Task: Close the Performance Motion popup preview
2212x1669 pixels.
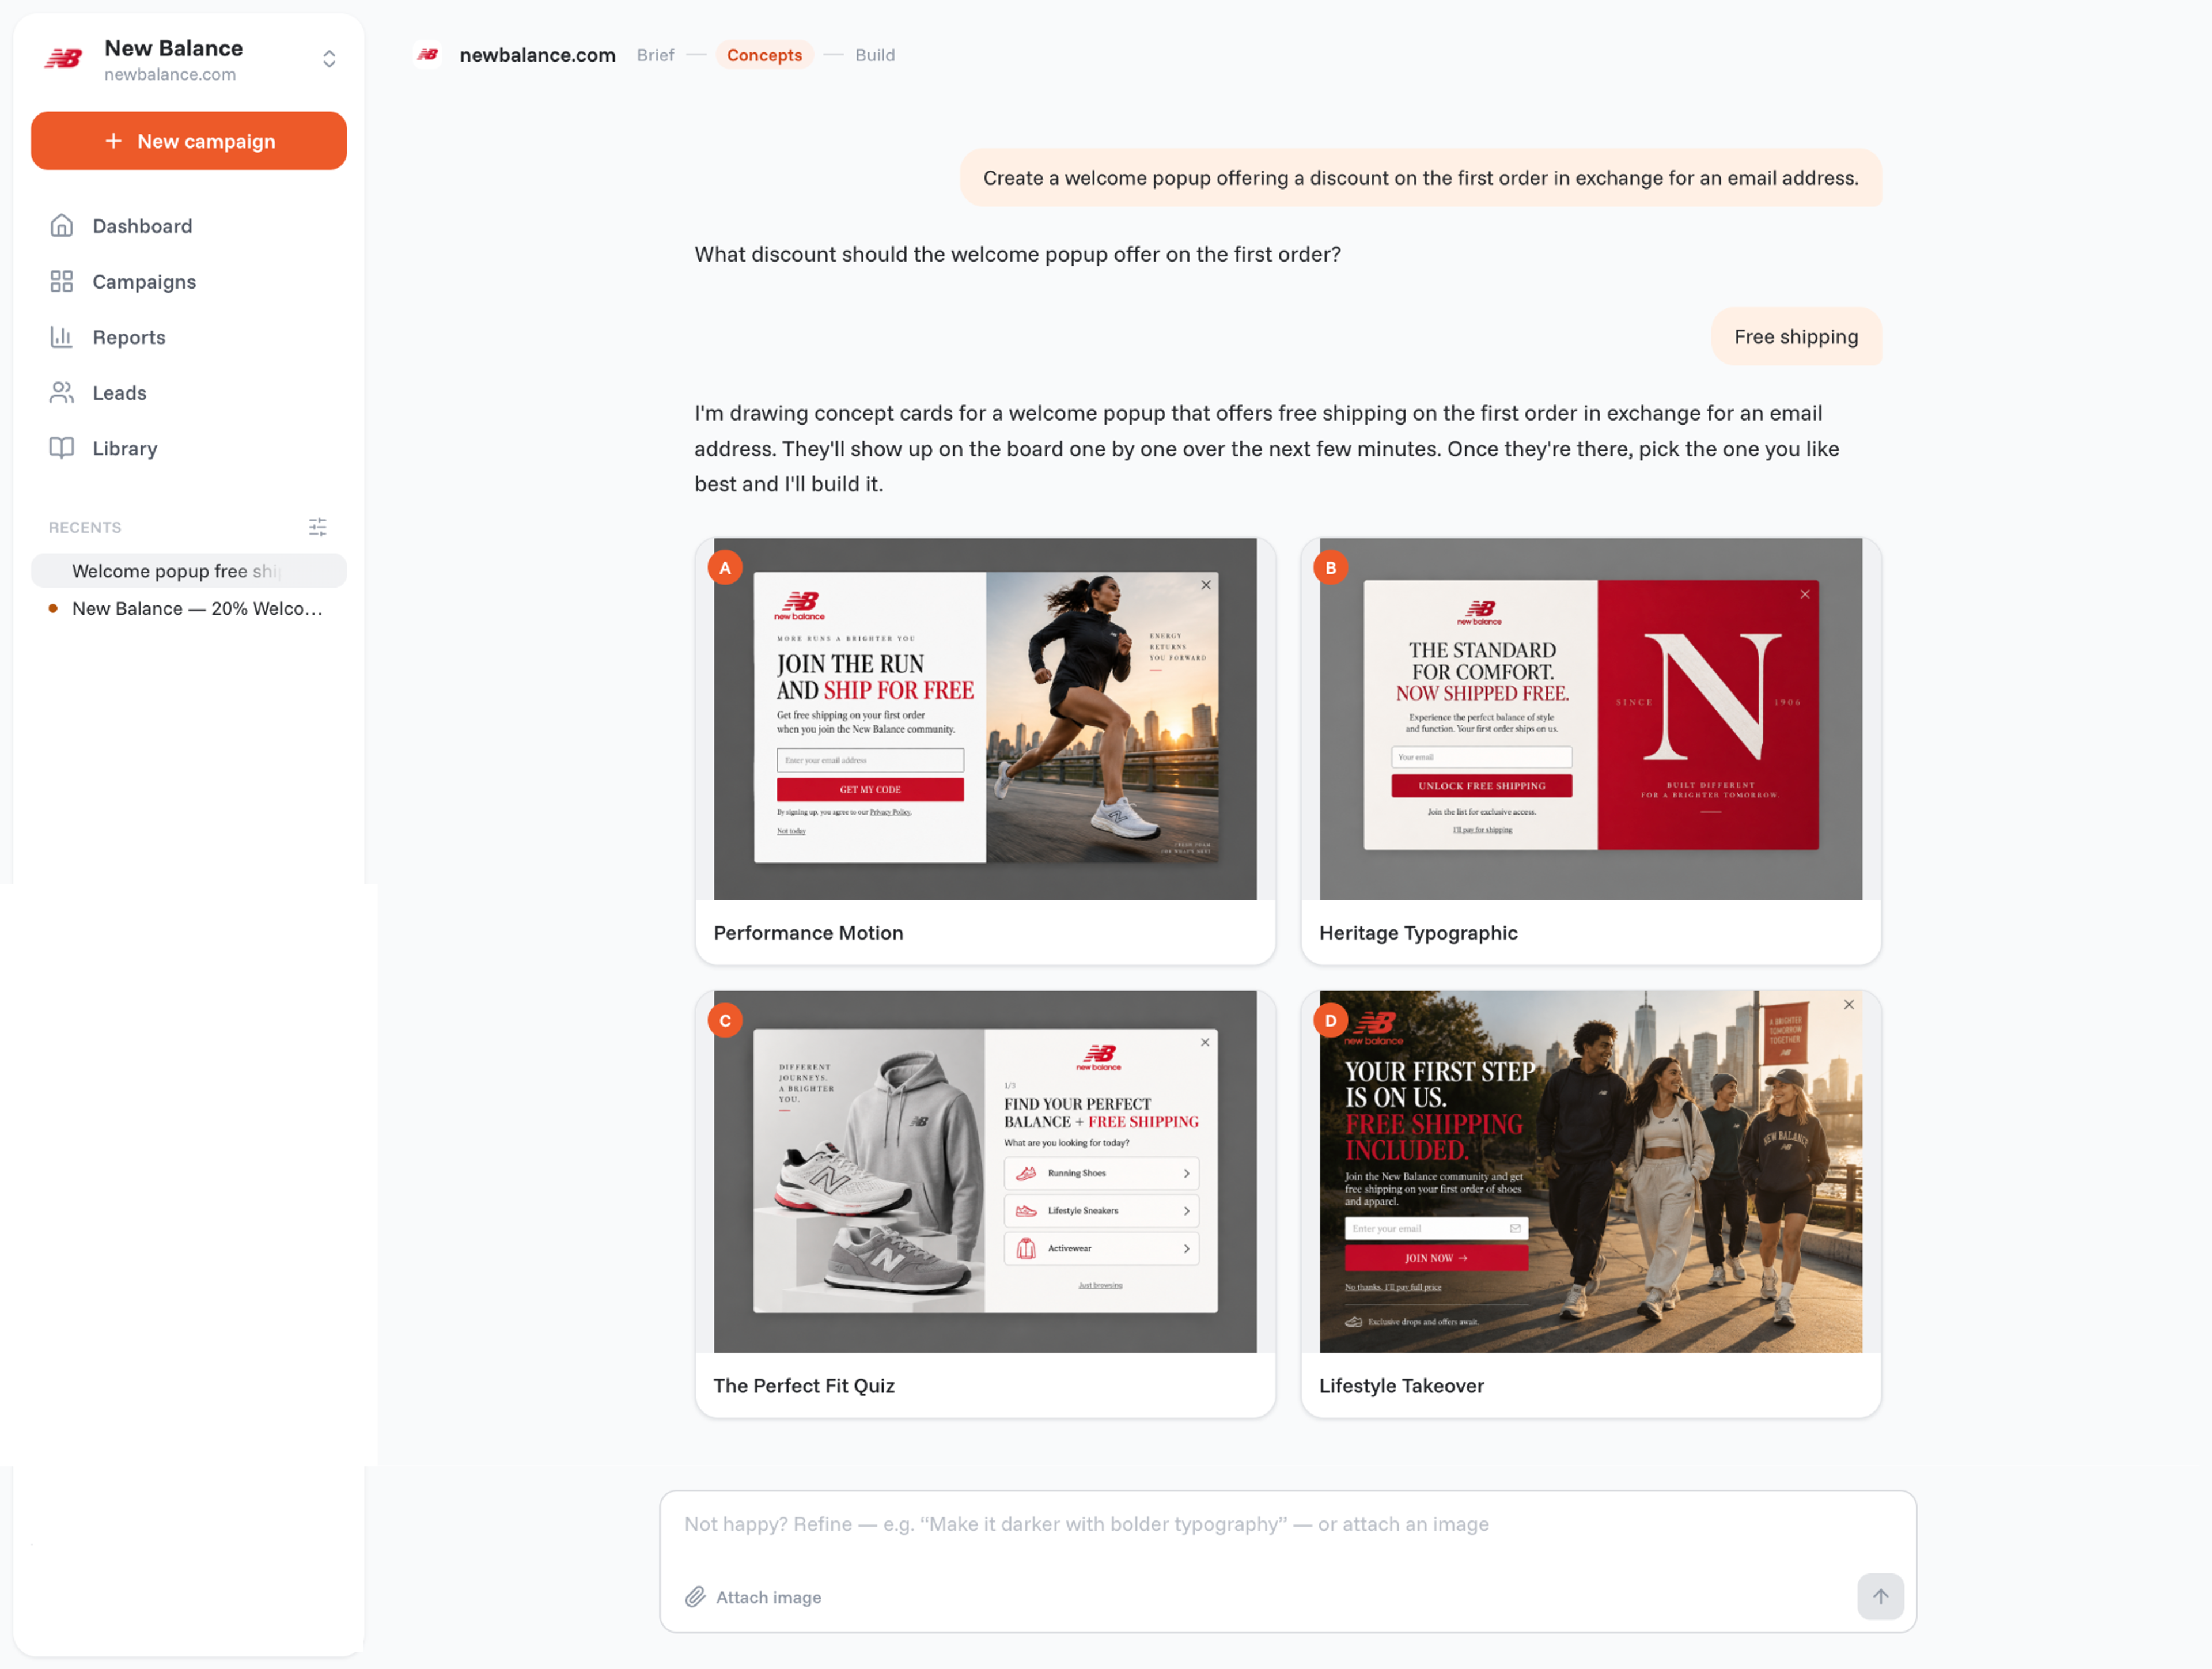Action: (x=1206, y=585)
